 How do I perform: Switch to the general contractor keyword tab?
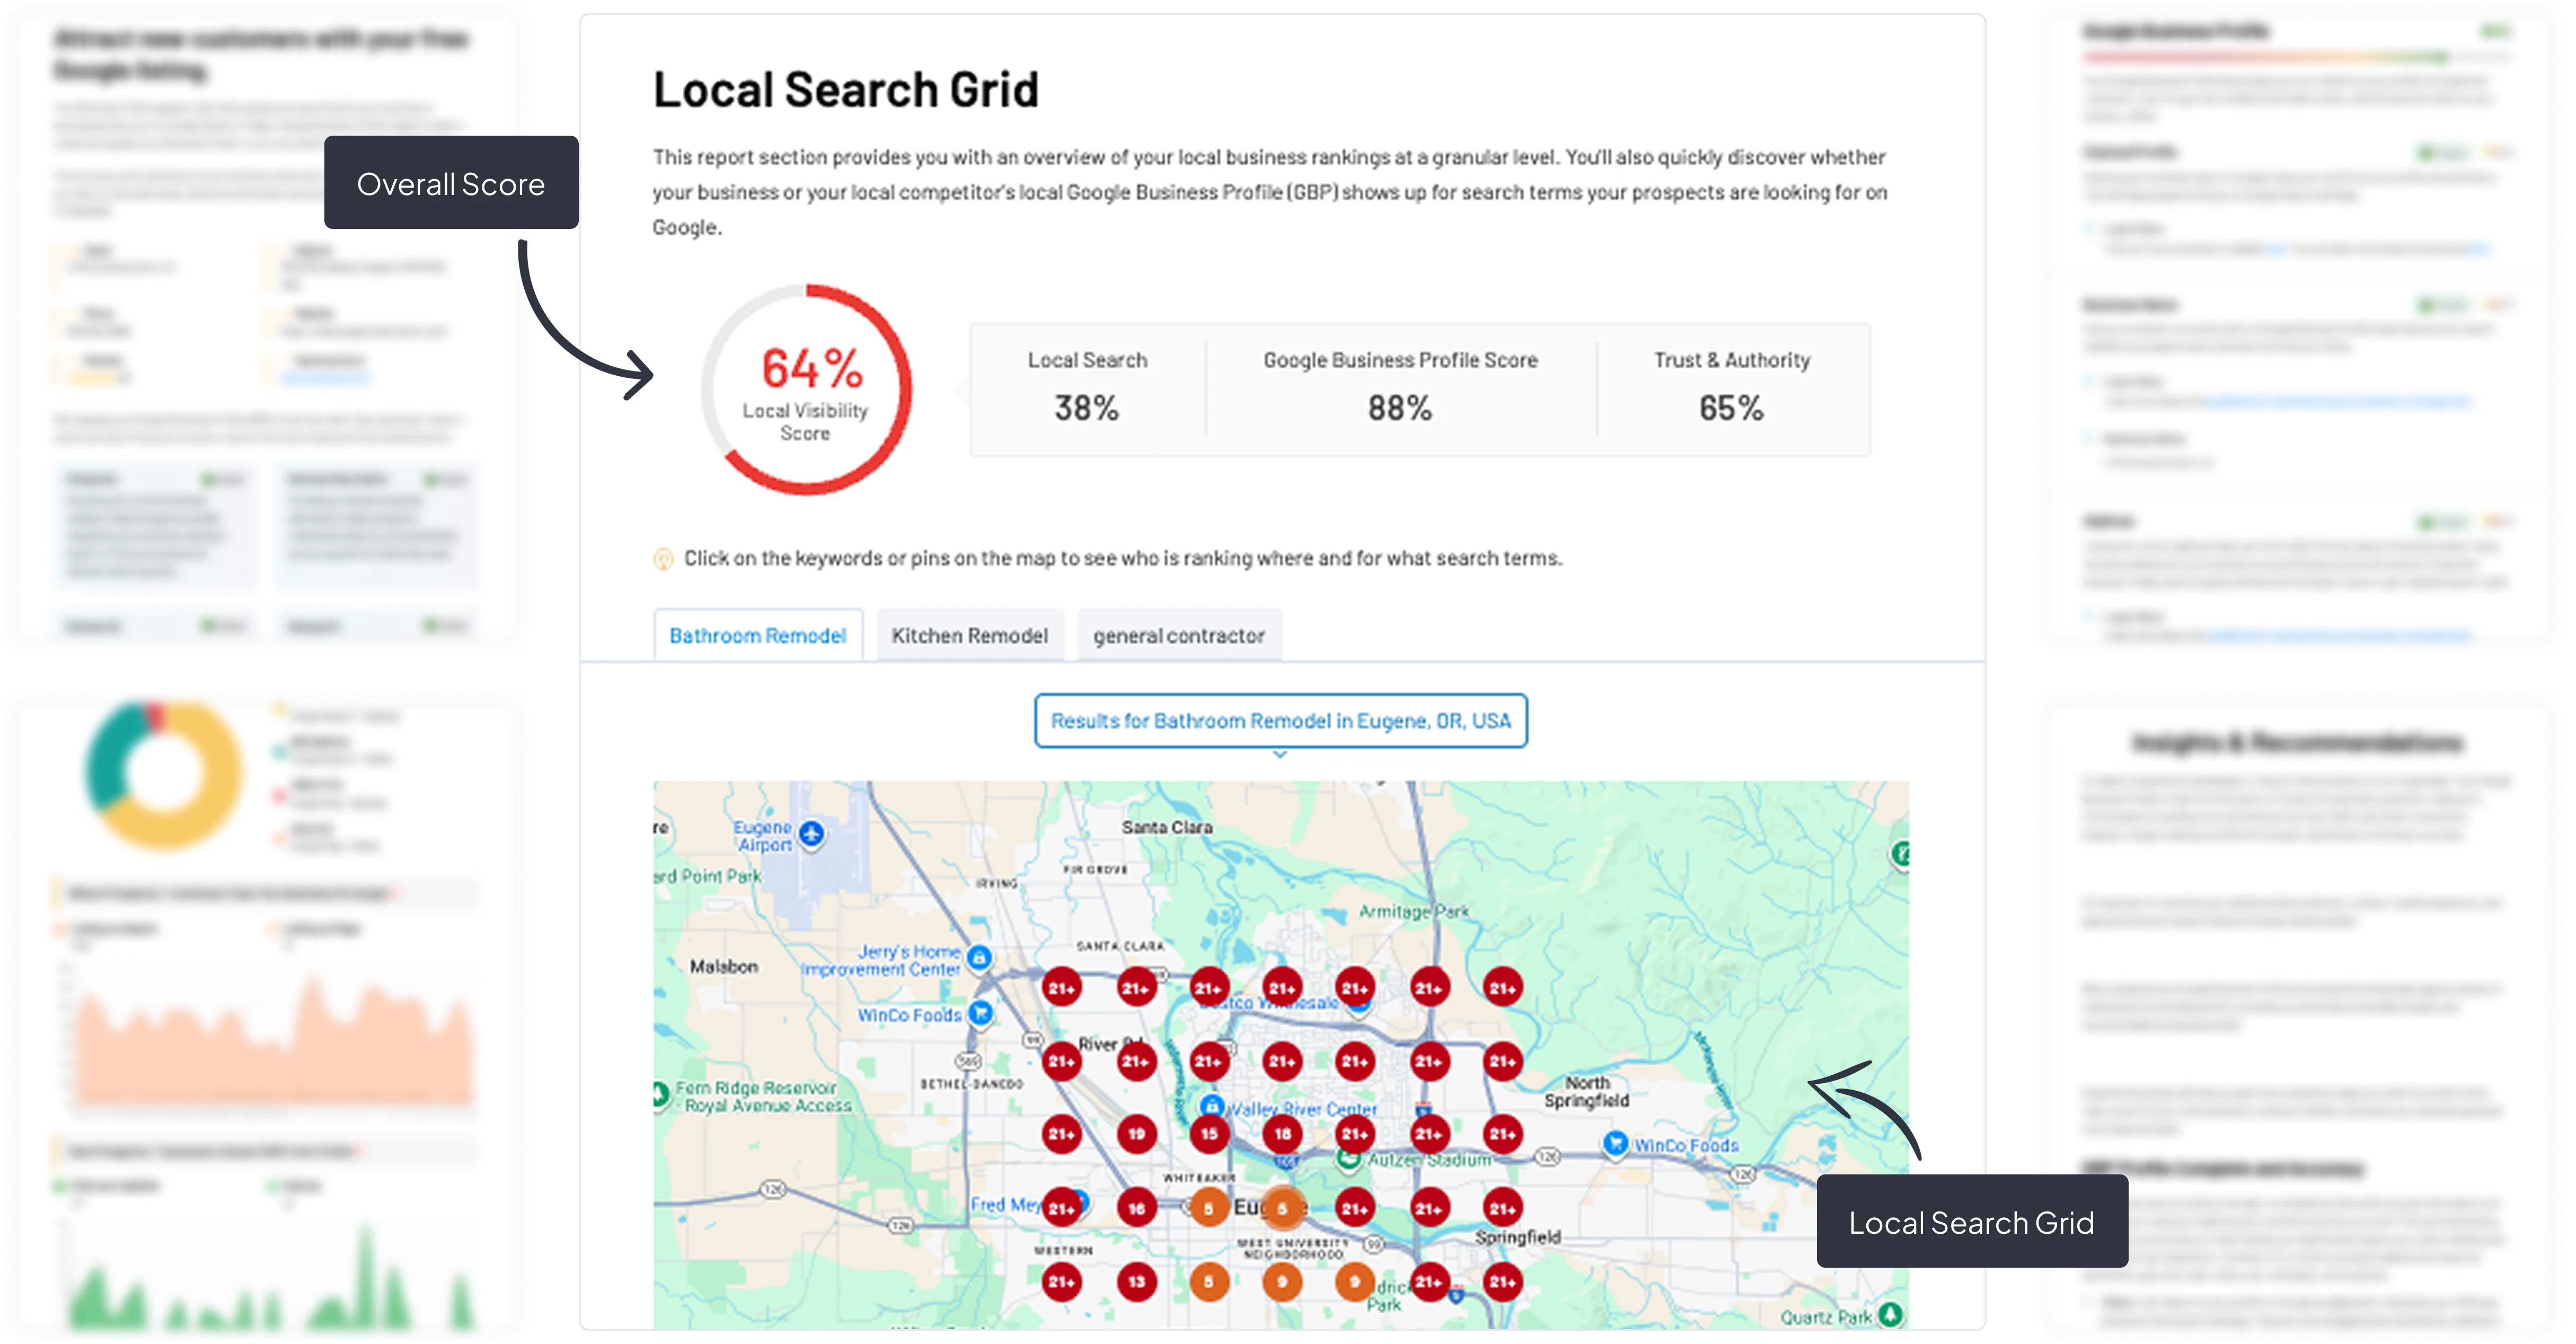point(1178,636)
